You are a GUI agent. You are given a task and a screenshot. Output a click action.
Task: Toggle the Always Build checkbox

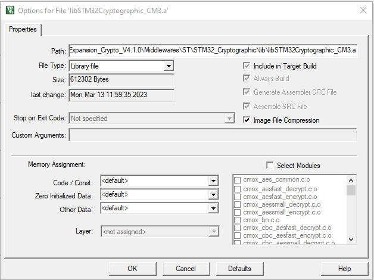click(x=247, y=79)
